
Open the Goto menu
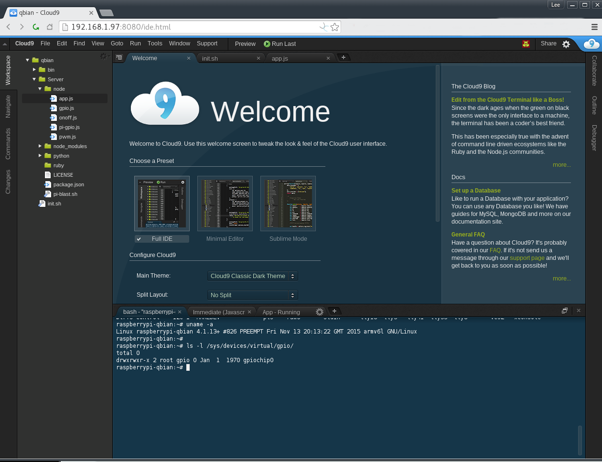117,43
